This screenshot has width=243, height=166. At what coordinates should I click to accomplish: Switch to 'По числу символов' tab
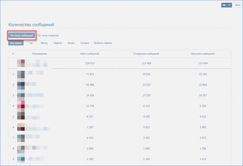pos(48,36)
